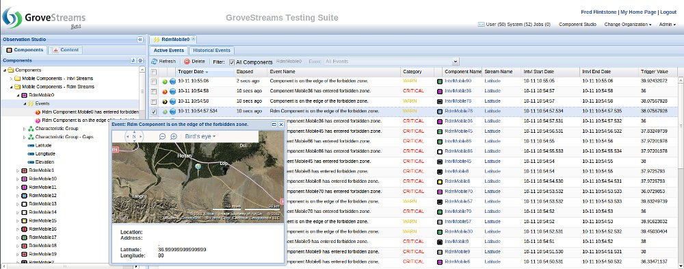The image size is (684, 269).
Task: Open the RdmMobile86 component link
Action: coord(459,151)
